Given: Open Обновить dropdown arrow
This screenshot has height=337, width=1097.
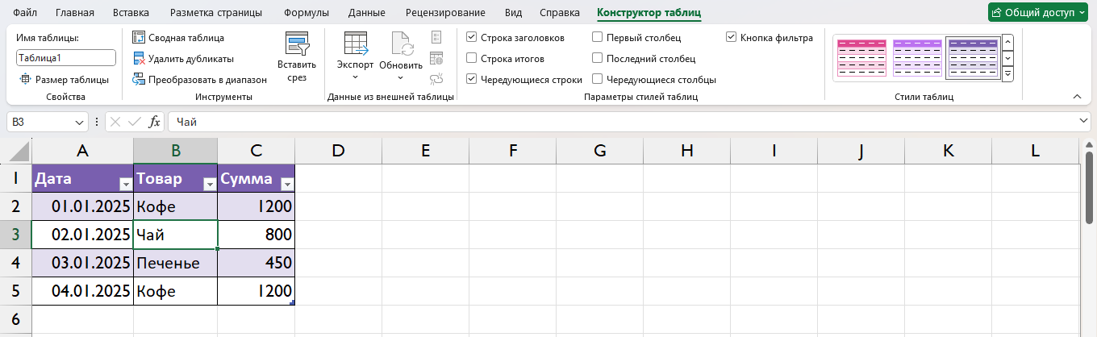Looking at the screenshot, I should (401, 77).
